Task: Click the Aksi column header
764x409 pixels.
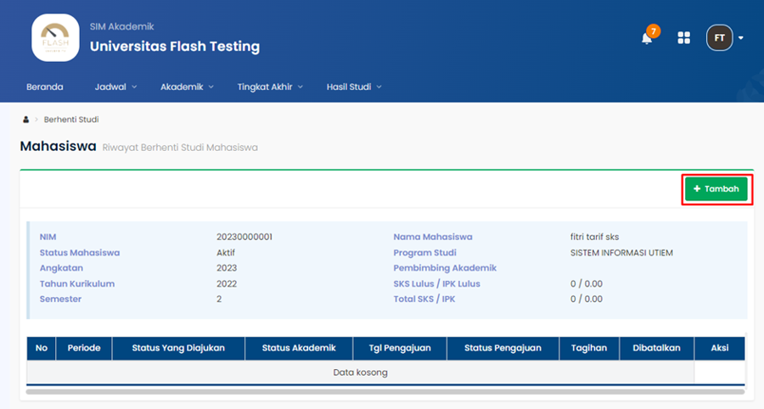Action: pos(719,348)
